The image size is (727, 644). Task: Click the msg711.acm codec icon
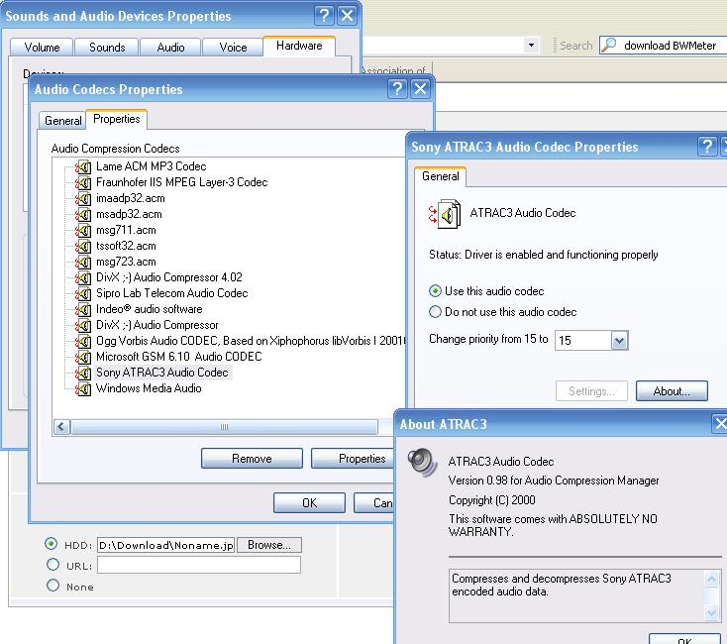(83, 230)
